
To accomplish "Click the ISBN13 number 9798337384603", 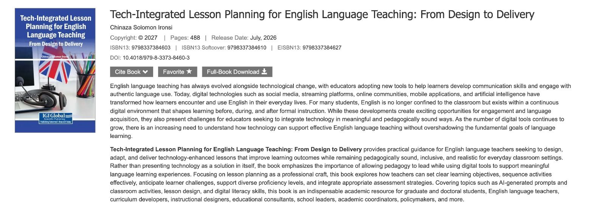I will tap(151, 48).
